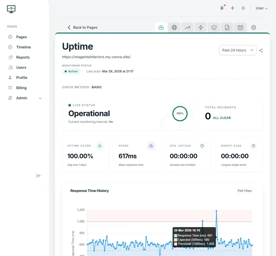Viewport: 276px width, 256px height.
Task: Open the settings gear beside the tabs
Action: (x=253, y=27)
